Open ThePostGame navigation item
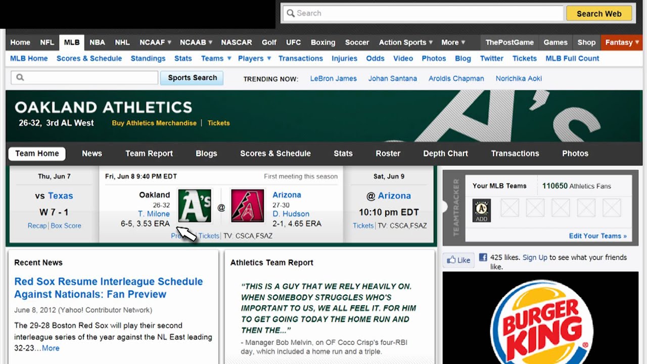 pyautogui.click(x=510, y=42)
